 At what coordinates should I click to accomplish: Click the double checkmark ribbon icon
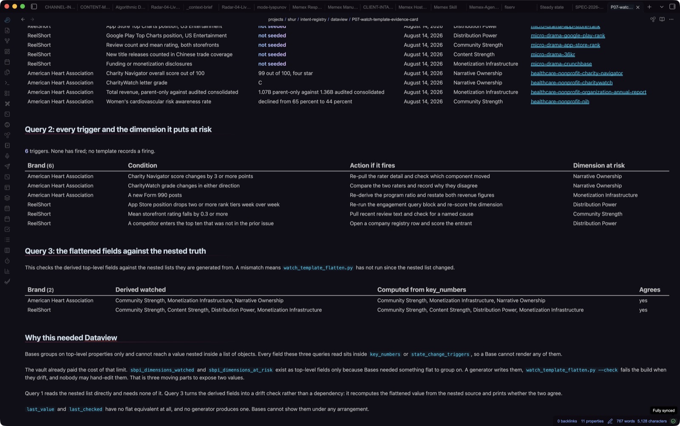[7, 281]
